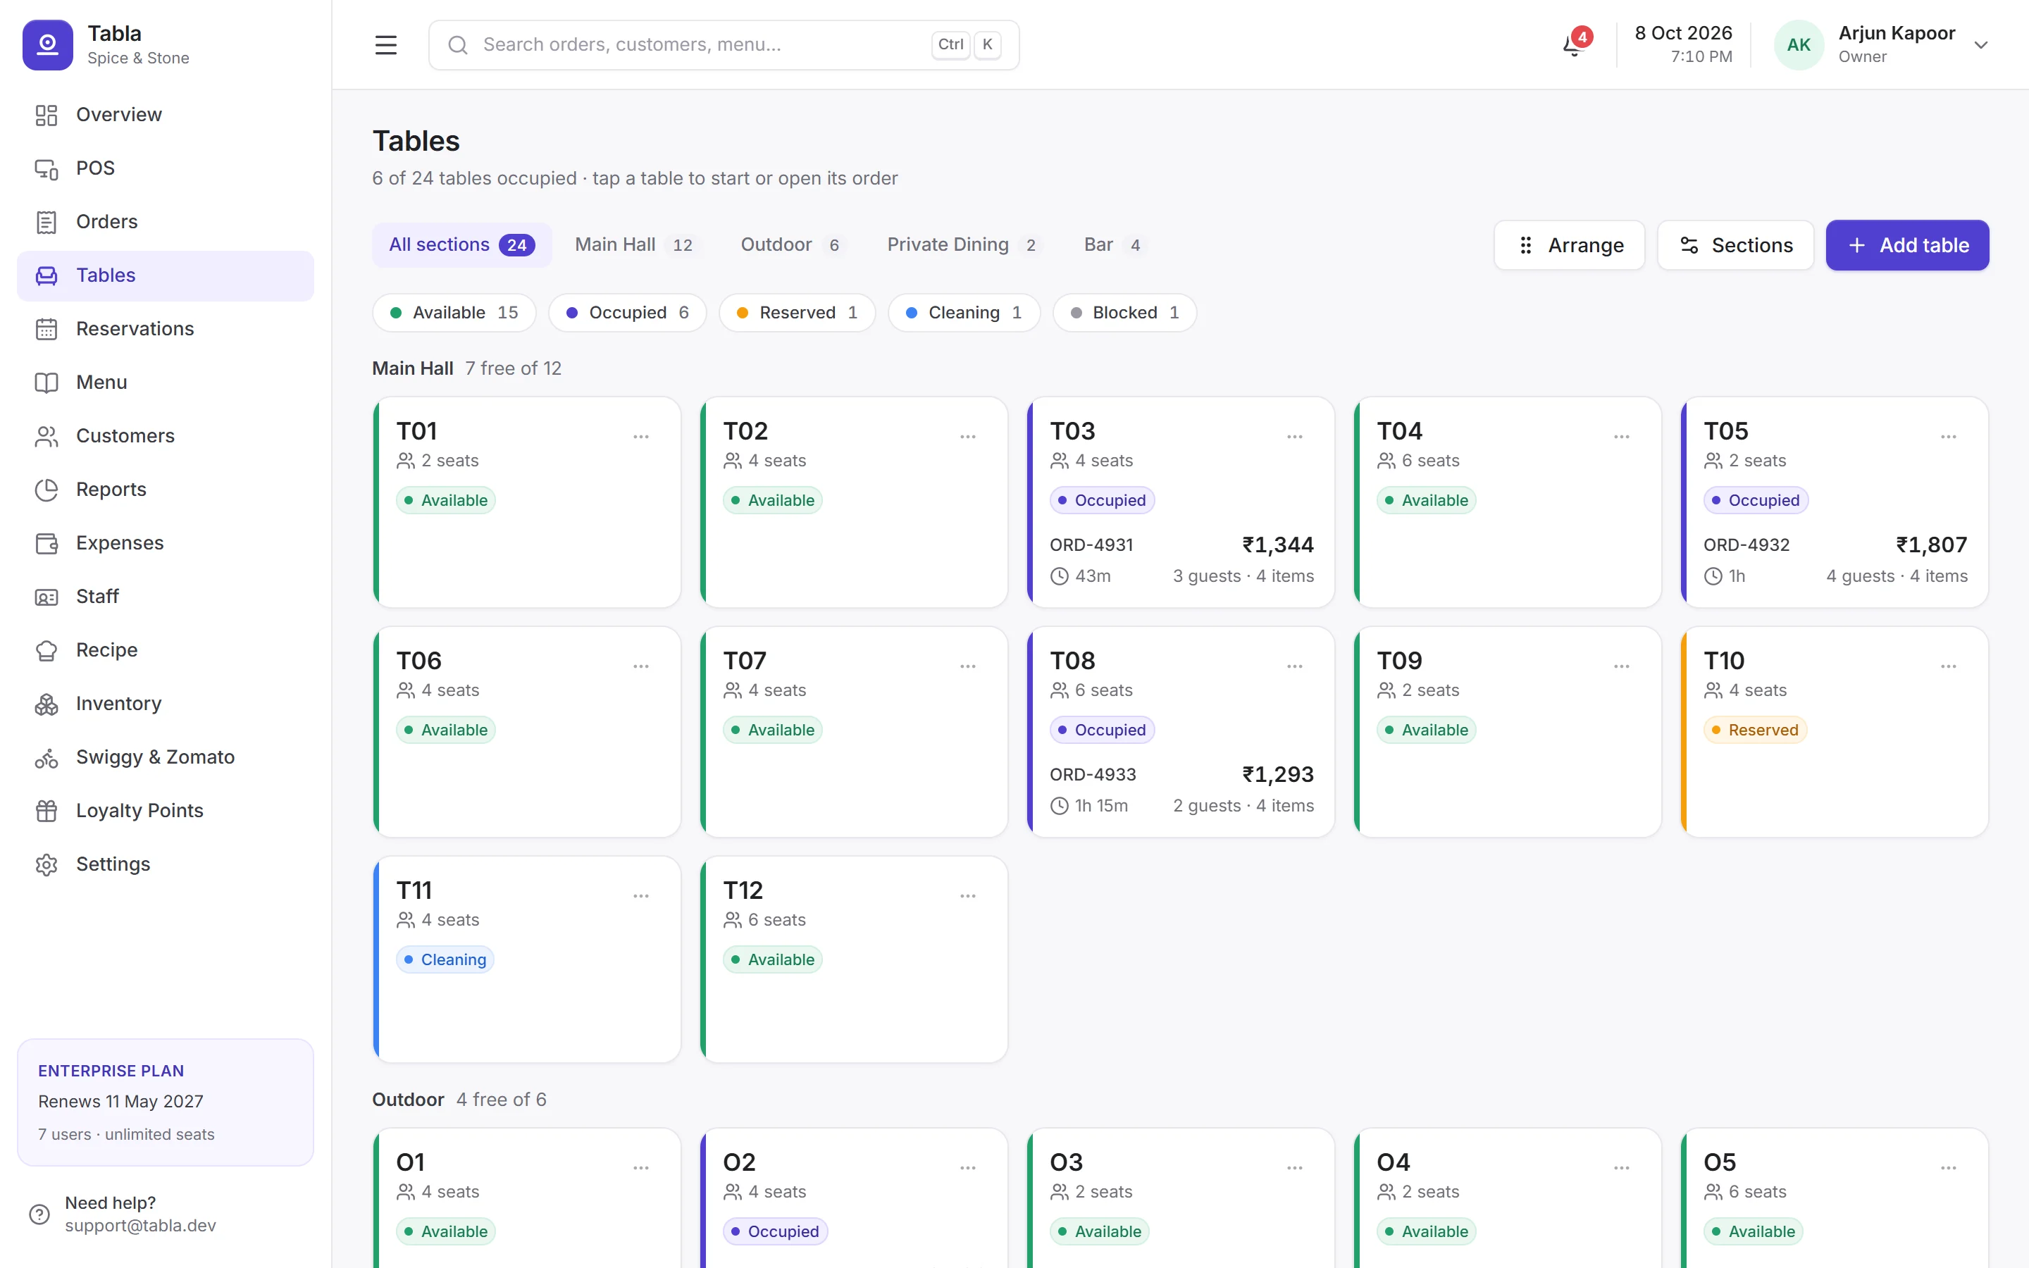This screenshot has width=2029, height=1268.
Task: Click the support@tabla.dev link
Action: pyautogui.click(x=141, y=1226)
